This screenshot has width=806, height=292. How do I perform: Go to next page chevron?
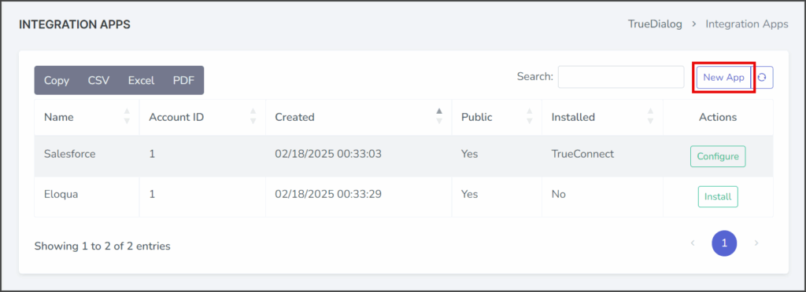pyautogui.click(x=756, y=243)
